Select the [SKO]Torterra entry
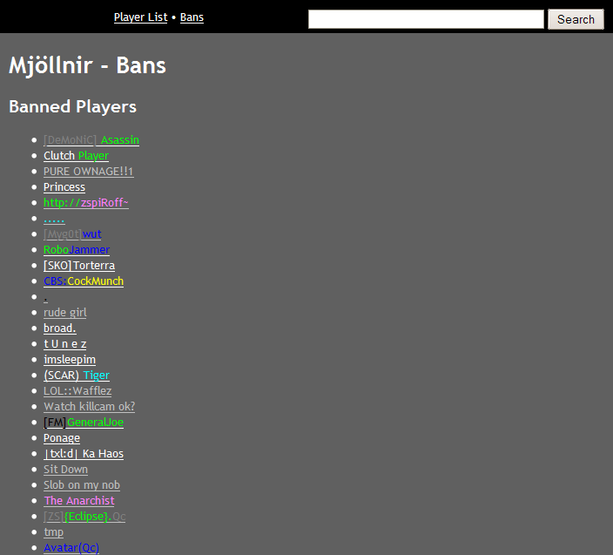 pos(79,265)
